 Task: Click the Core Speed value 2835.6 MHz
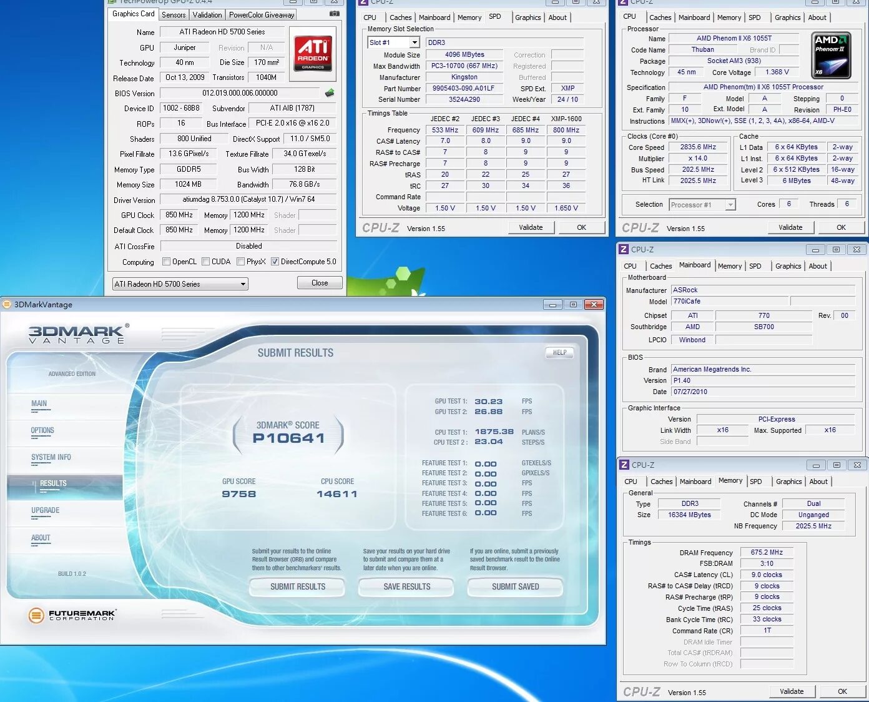pyautogui.click(x=698, y=147)
